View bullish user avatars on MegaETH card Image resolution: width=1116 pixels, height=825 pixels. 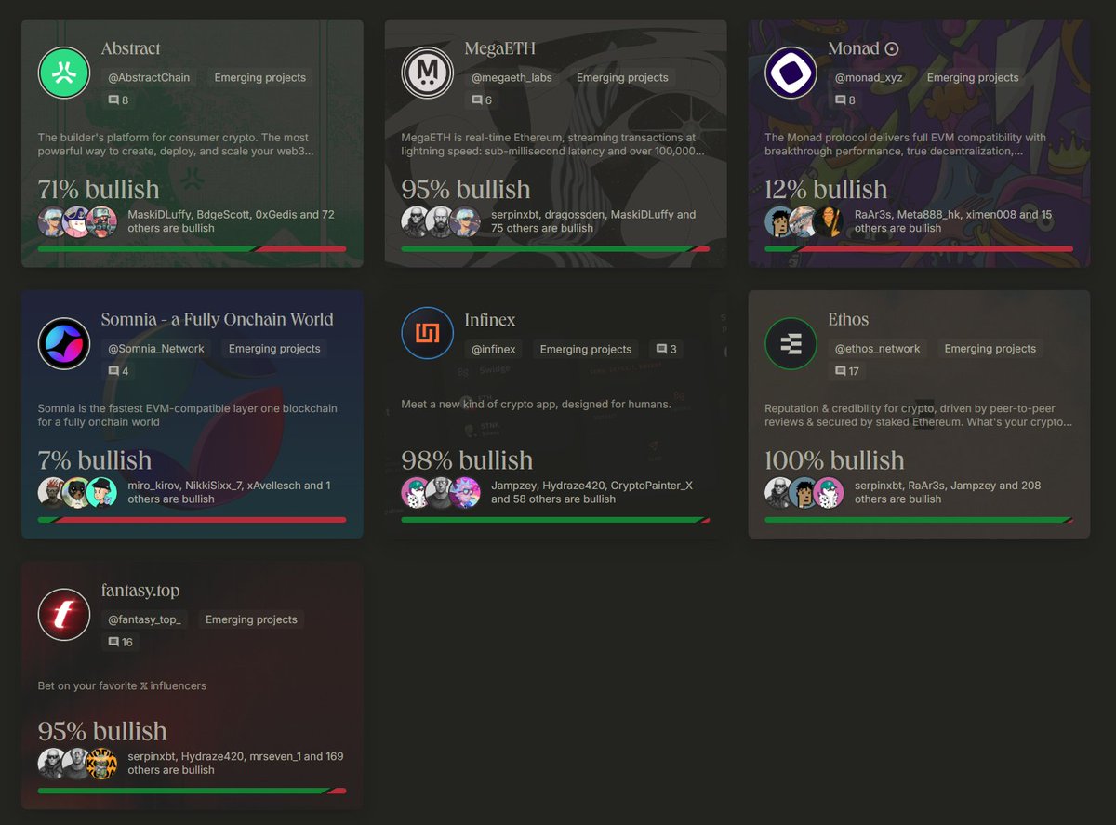pyautogui.click(x=442, y=221)
